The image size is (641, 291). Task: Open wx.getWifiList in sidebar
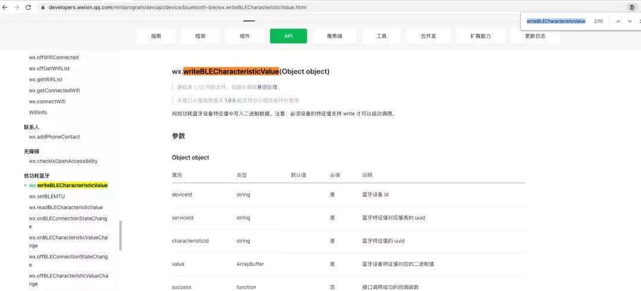pyautogui.click(x=45, y=80)
